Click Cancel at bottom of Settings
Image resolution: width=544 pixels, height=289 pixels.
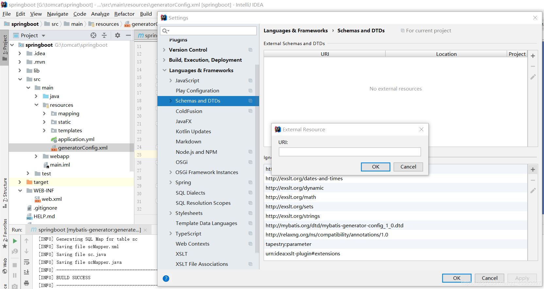489,278
